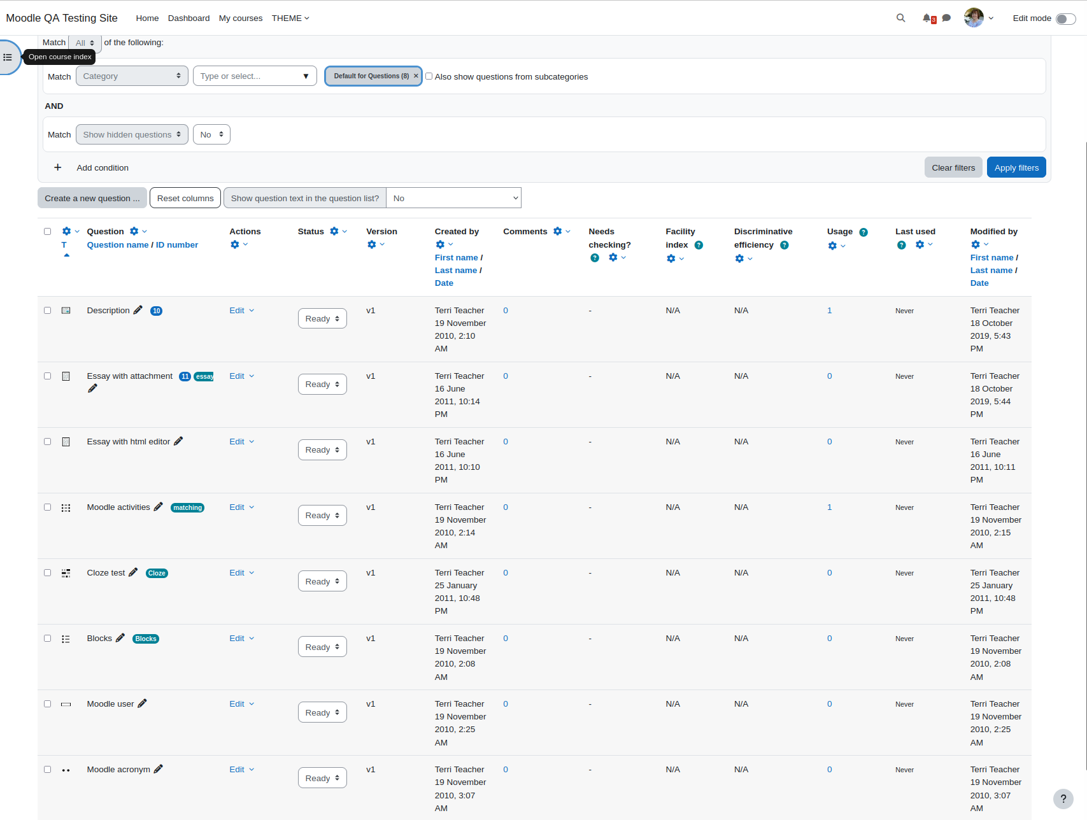Click Create a new question button
Image resolution: width=1087 pixels, height=820 pixels.
coord(92,198)
